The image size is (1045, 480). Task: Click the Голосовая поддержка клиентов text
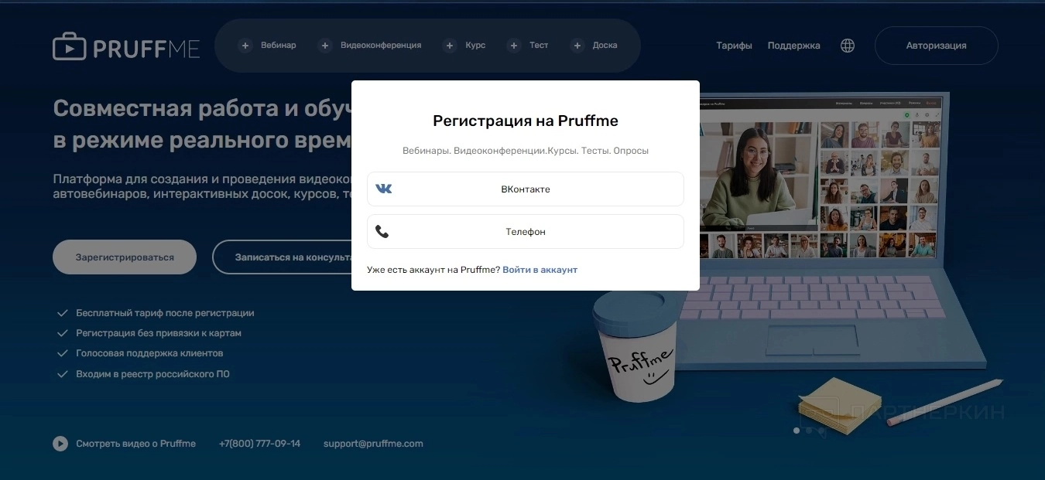pyautogui.click(x=149, y=353)
